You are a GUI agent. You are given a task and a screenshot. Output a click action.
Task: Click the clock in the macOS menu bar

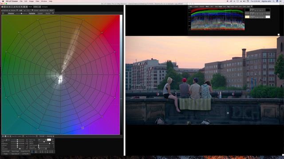click(255, 1)
